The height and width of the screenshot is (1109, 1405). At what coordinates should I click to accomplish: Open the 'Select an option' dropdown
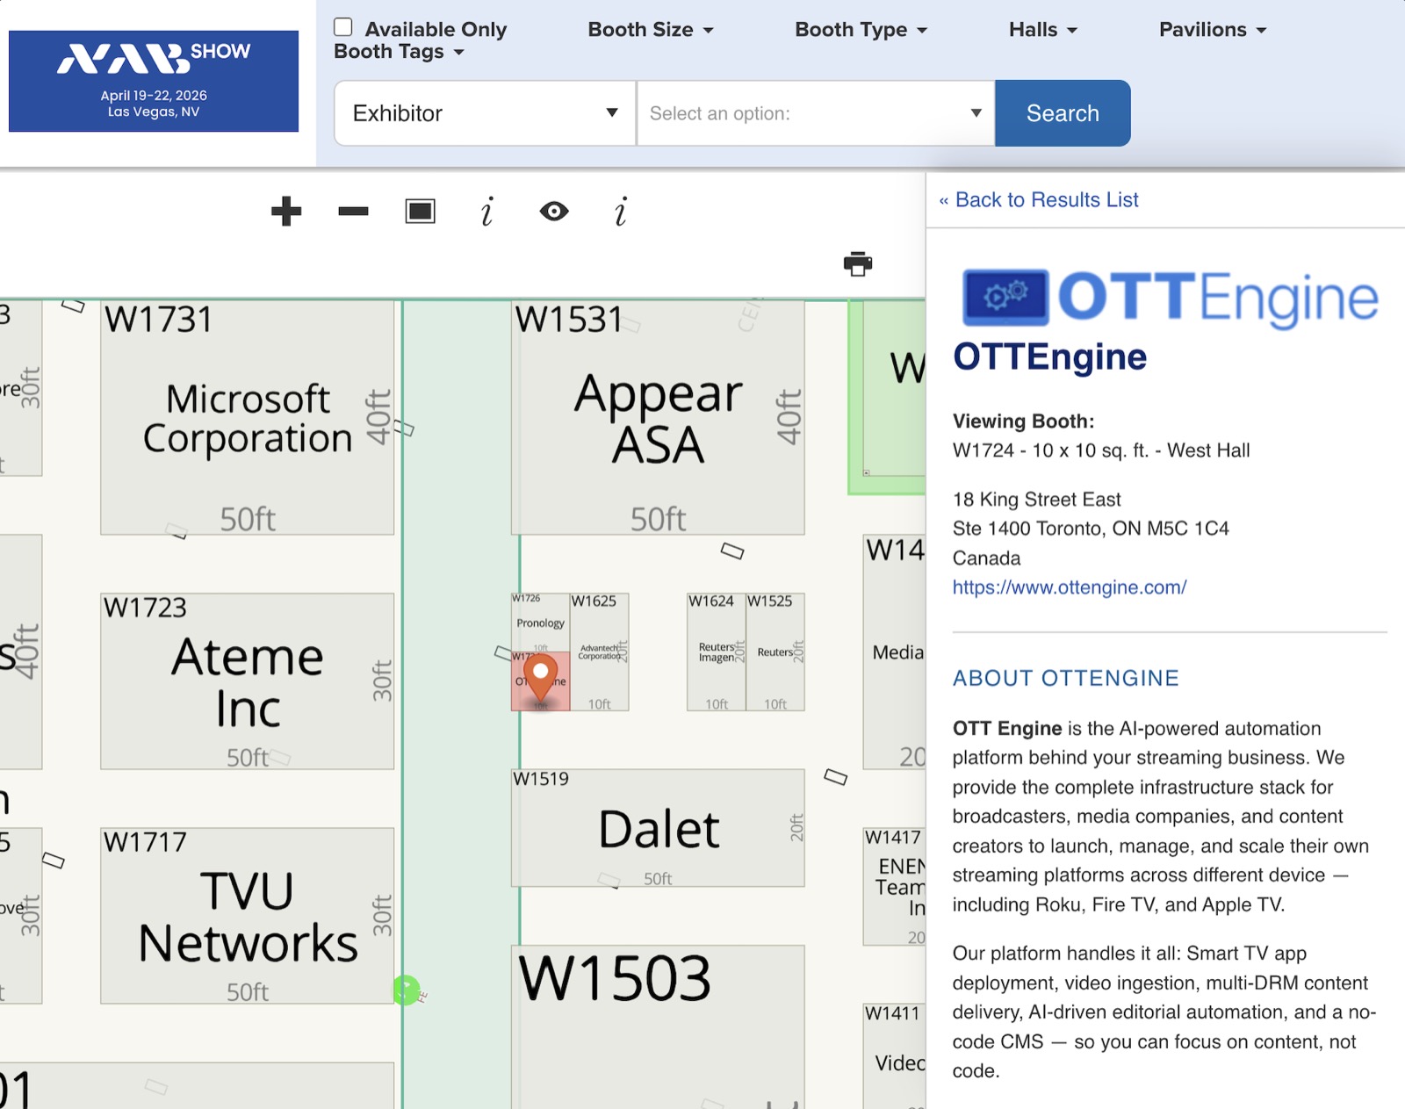816,113
